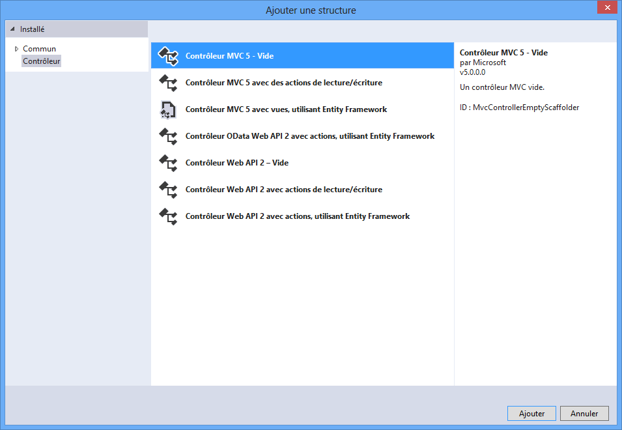This screenshot has width=622, height=430.
Task: Click the Ajouter button
Action: click(x=531, y=413)
